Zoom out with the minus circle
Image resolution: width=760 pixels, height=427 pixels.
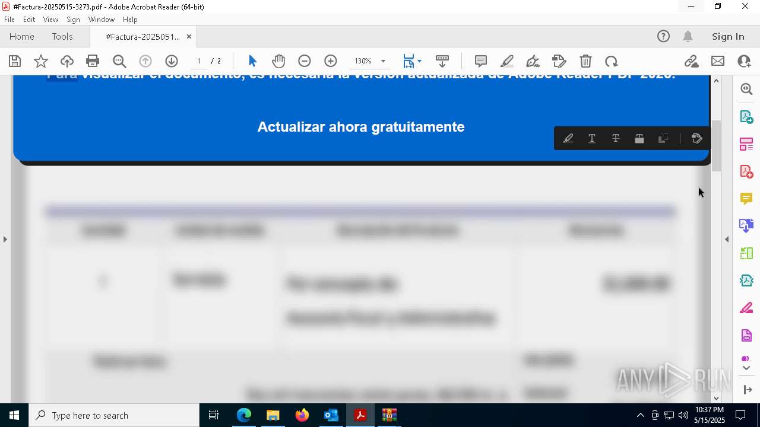coord(305,61)
